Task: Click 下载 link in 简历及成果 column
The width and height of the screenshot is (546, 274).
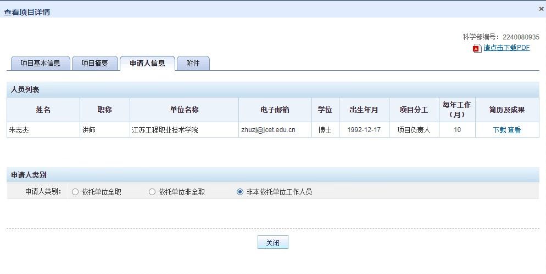Action: click(x=499, y=130)
